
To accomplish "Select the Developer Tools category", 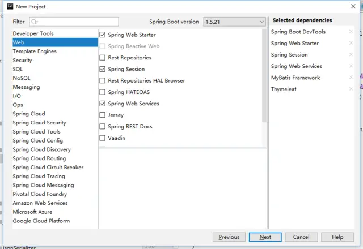I will coord(55,33).
